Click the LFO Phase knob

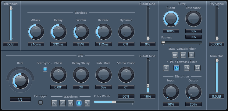pos(59,75)
